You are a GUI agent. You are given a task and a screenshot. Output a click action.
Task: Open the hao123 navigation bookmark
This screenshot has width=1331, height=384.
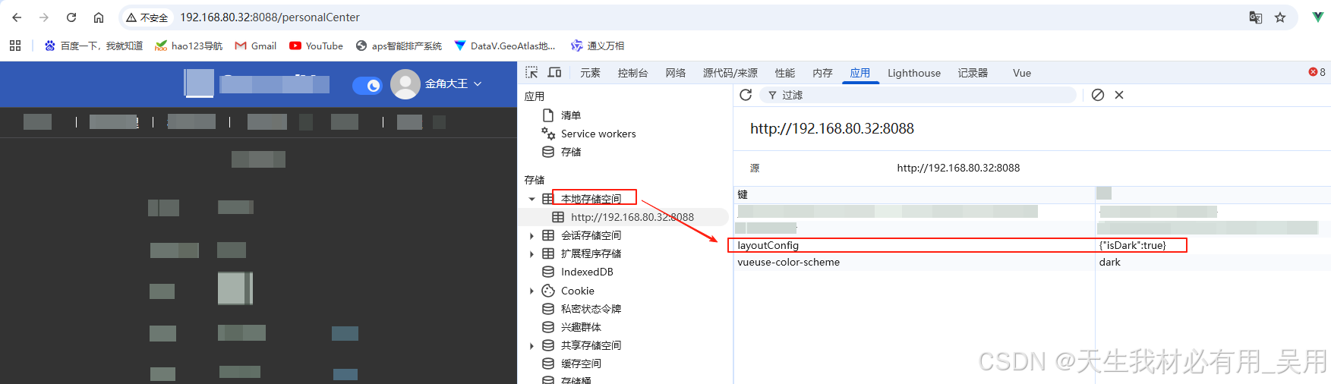click(x=188, y=46)
